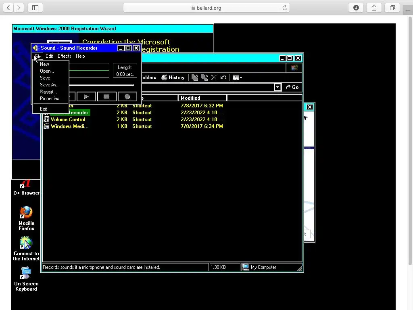Open the Effects menu in Sound Recorder
The width and height of the screenshot is (413, 310).
[64, 56]
